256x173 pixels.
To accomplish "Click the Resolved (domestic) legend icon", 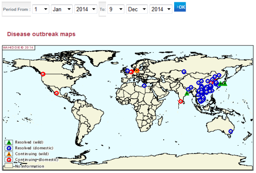I will [9, 148].
